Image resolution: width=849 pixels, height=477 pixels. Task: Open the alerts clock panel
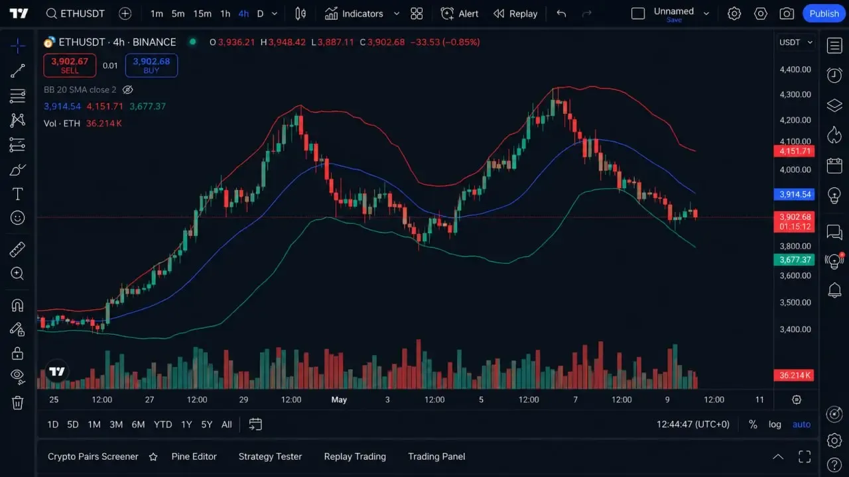click(x=834, y=75)
